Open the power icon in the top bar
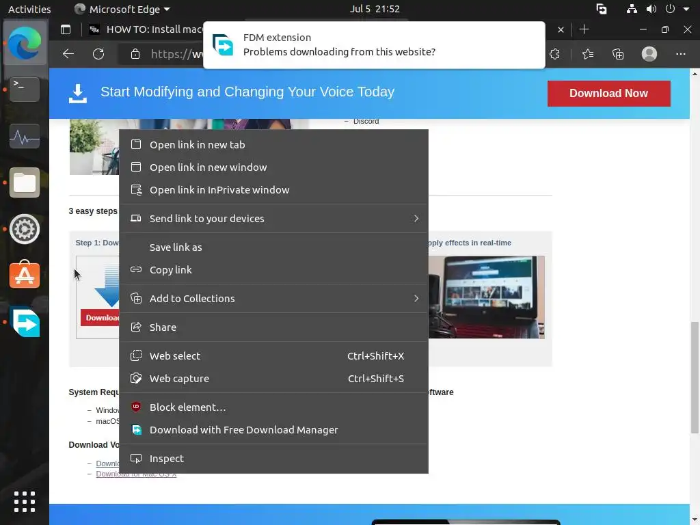The height and width of the screenshot is (525, 700). click(x=670, y=9)
